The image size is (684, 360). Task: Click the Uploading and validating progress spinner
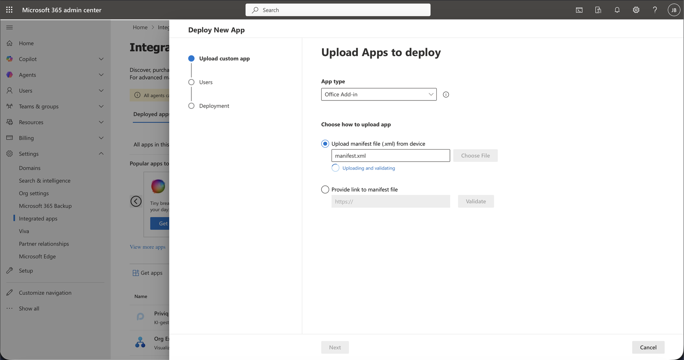click(335, 168)
